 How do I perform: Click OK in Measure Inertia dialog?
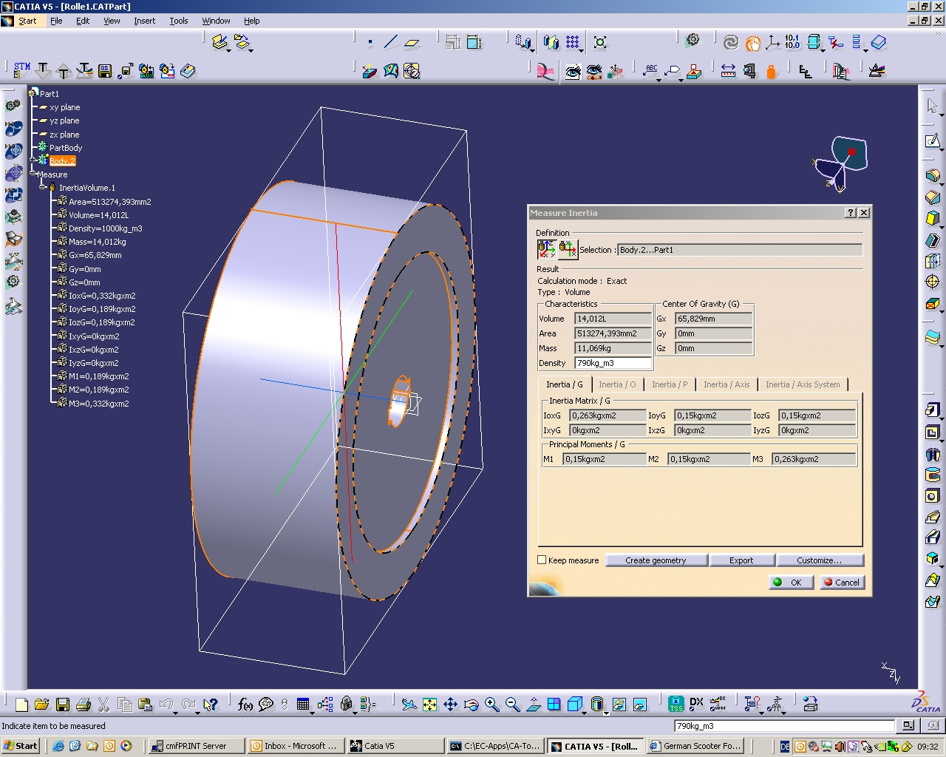[791, 582]
